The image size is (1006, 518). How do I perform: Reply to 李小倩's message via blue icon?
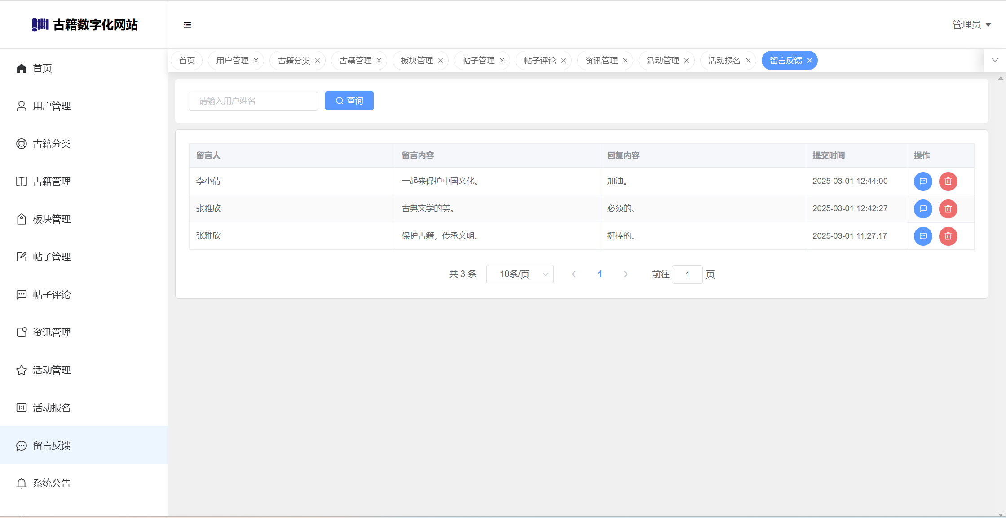pyautogui.click(x=923, y=182)
